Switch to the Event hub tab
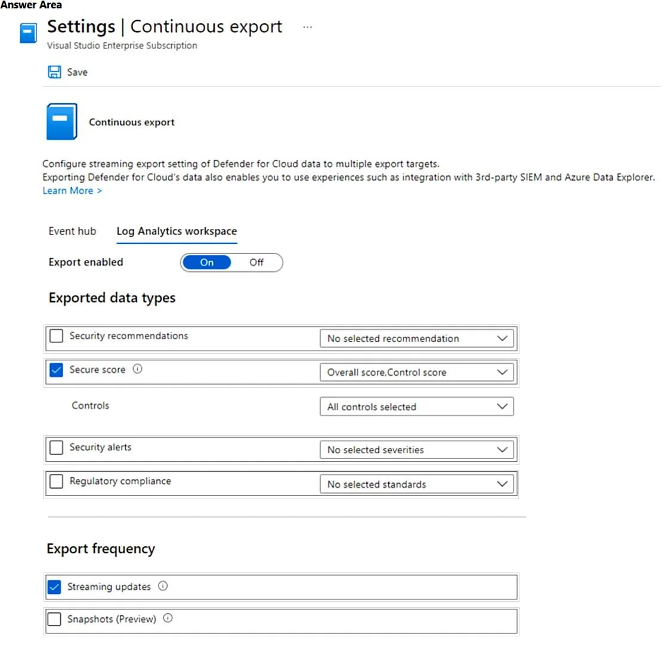This screenshot has height=653, width=665. pos(73,231)
